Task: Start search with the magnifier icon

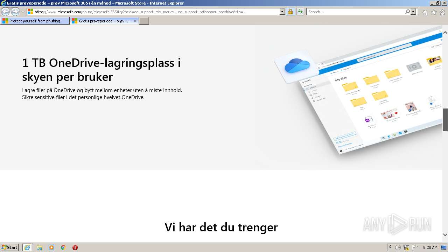Action: coord(407,12)
